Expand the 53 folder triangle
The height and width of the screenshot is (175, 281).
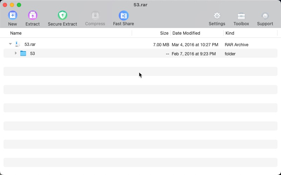pyautogui.click(x=16, y=53)
